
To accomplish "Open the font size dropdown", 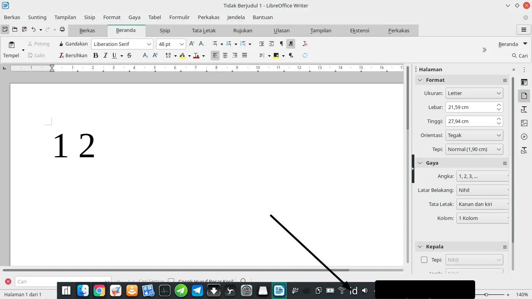I will (x=181, y=44).
